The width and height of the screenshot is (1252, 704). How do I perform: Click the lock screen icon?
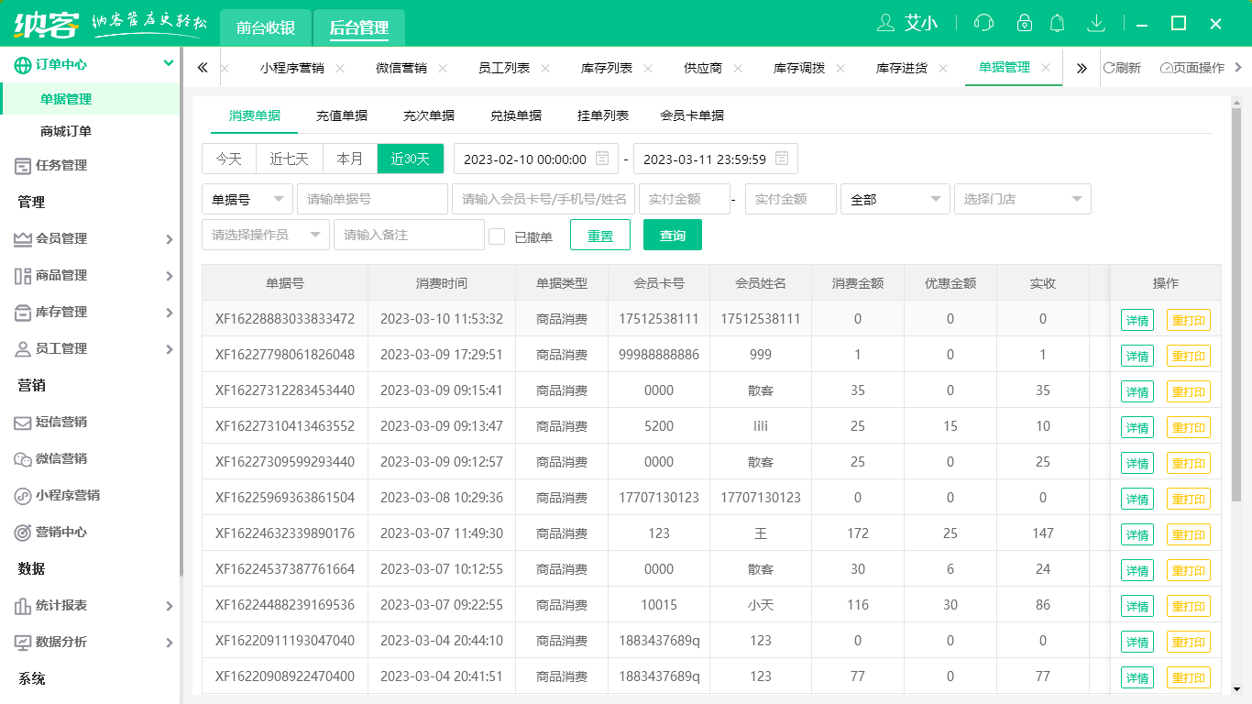tap(1025, 23)
